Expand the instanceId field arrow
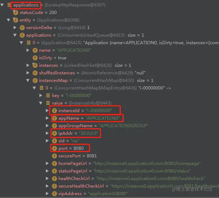 pyautogui.click(x=47, y=110)
